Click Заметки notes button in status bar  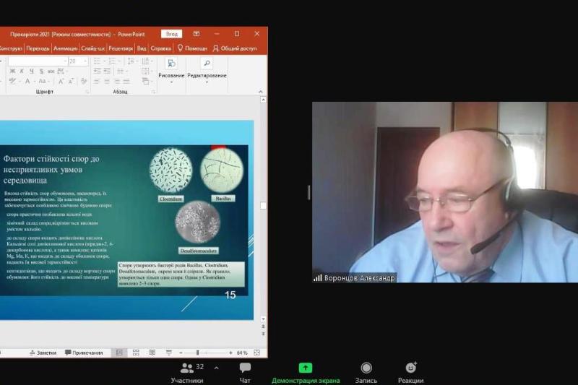pos(43,352)
